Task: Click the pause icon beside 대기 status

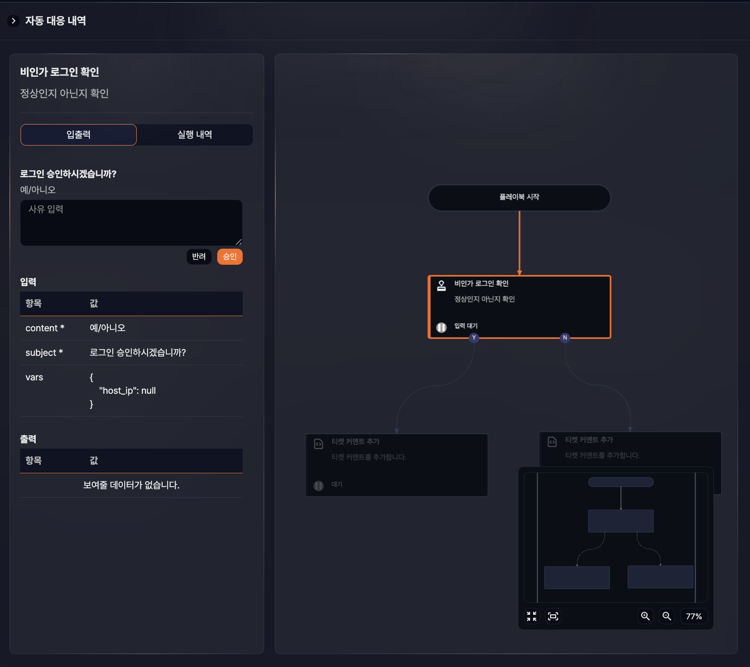Action: click(x=319, y=485)
